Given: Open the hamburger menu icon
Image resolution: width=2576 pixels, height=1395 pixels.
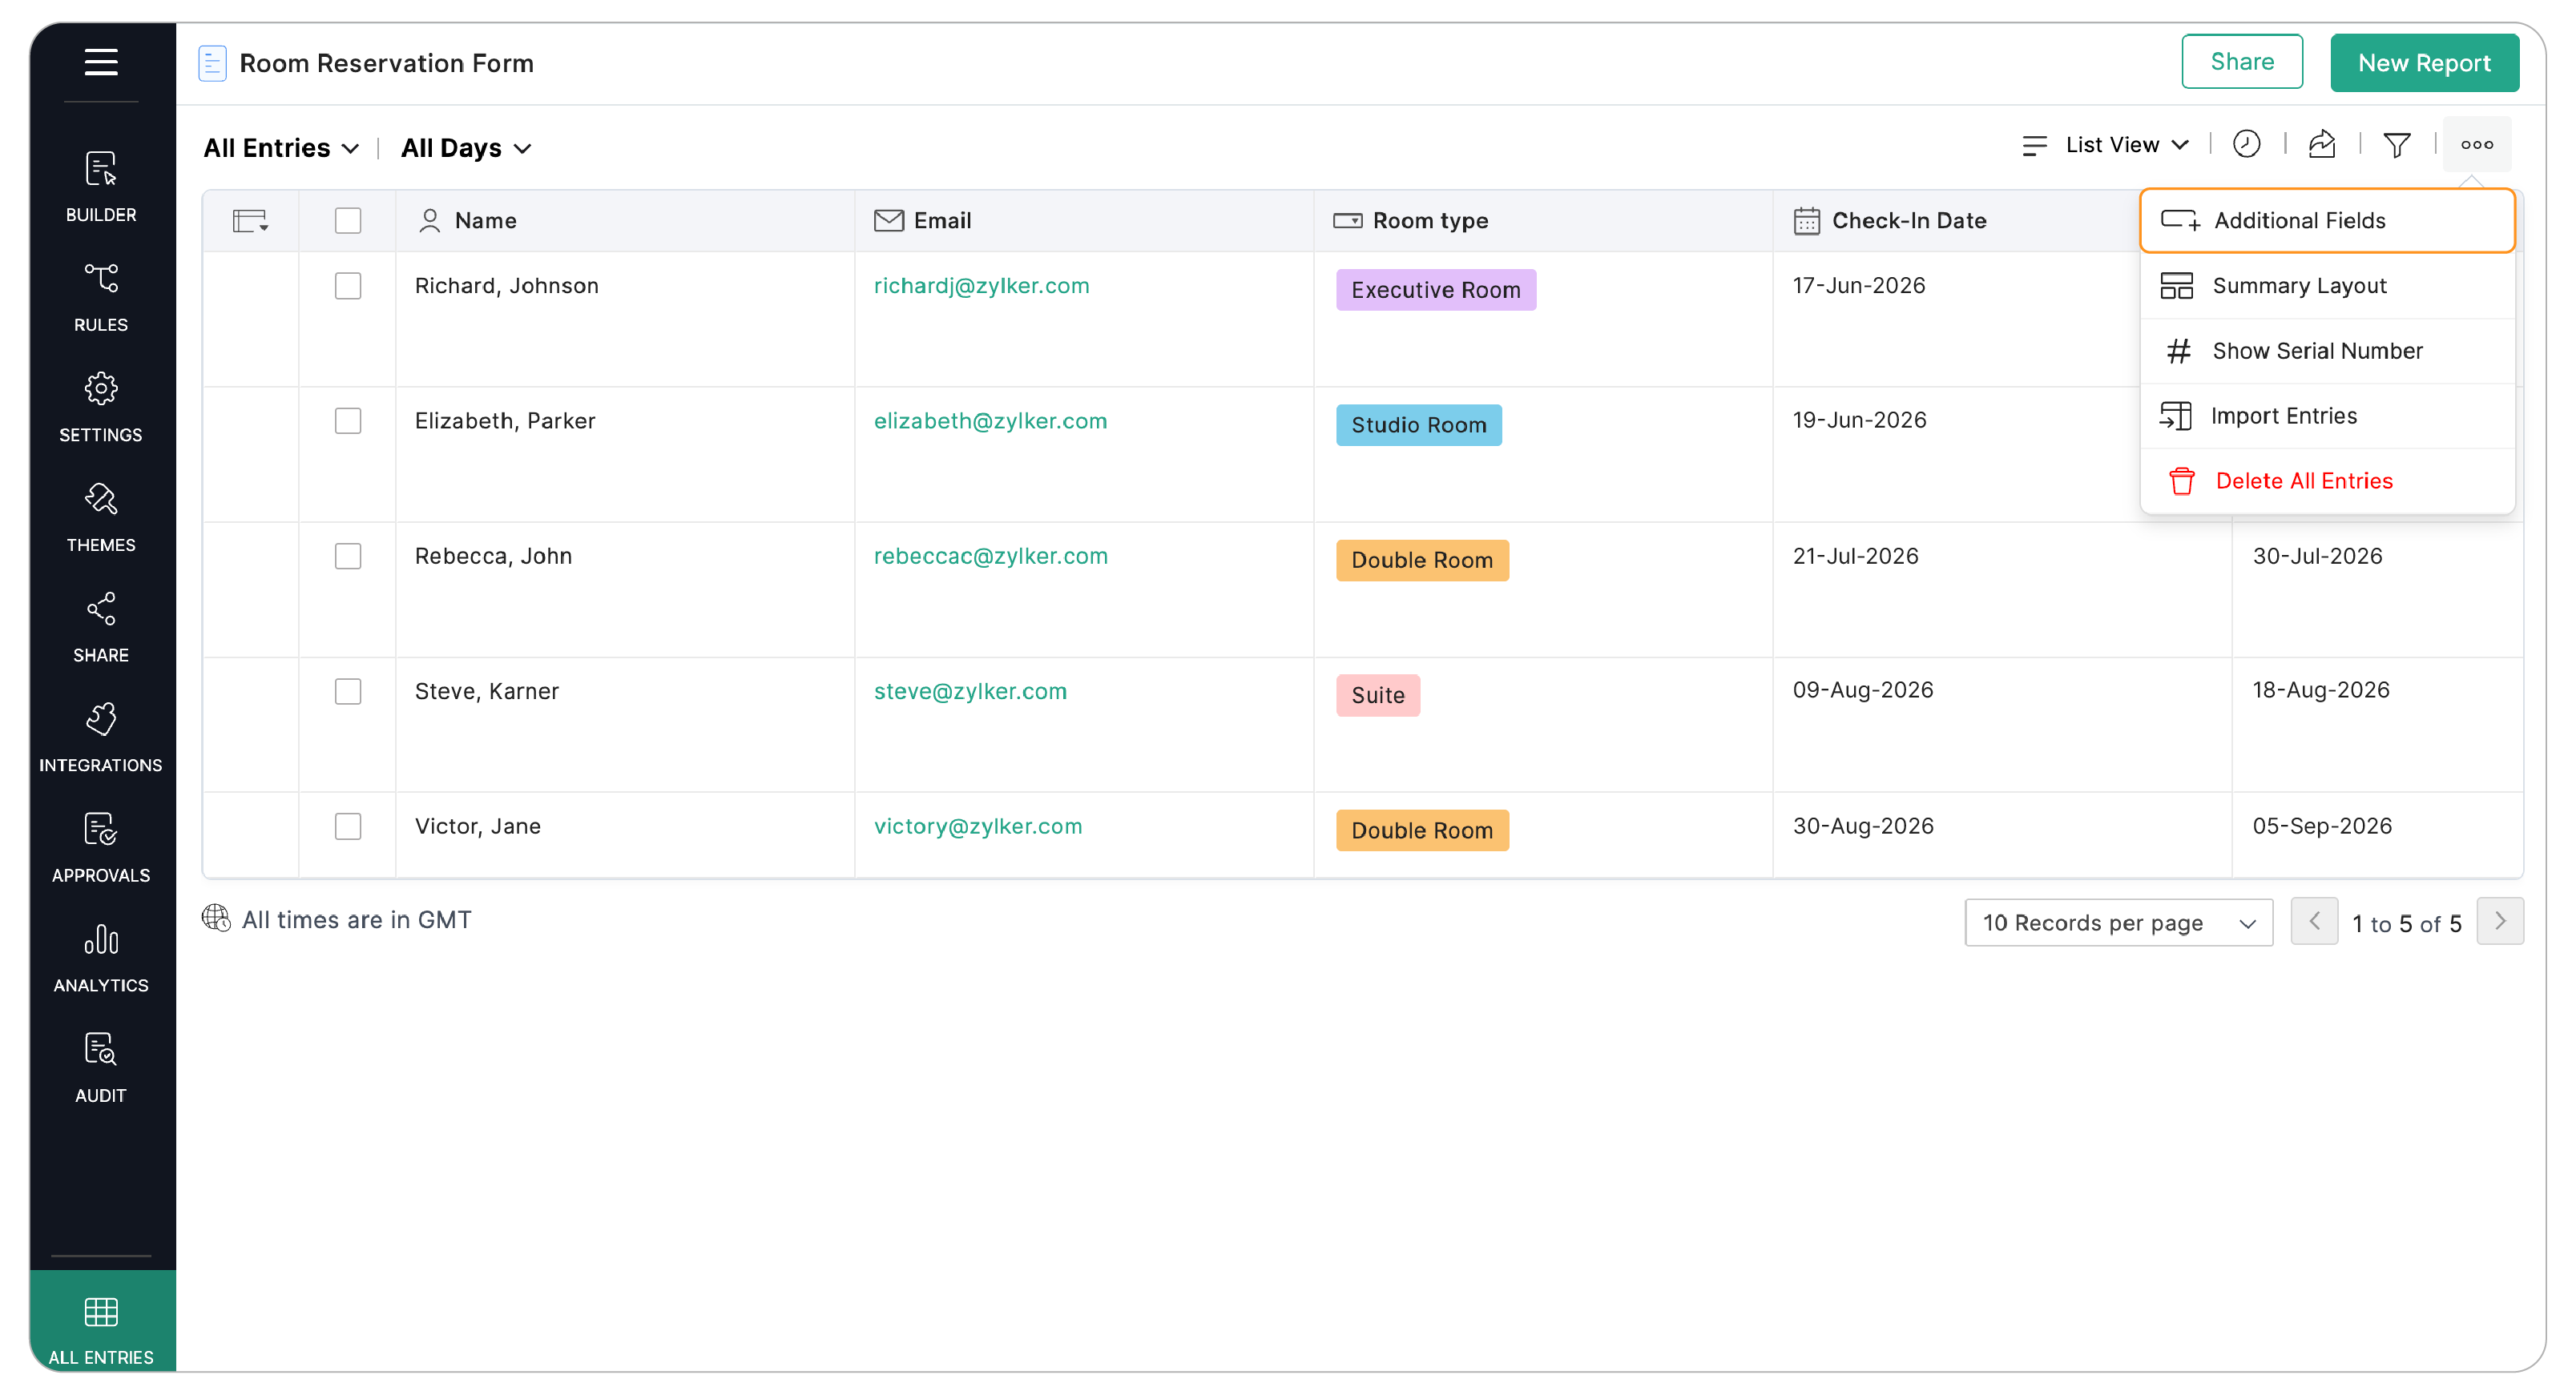Looking at the screenshot, I should [101, 62].
